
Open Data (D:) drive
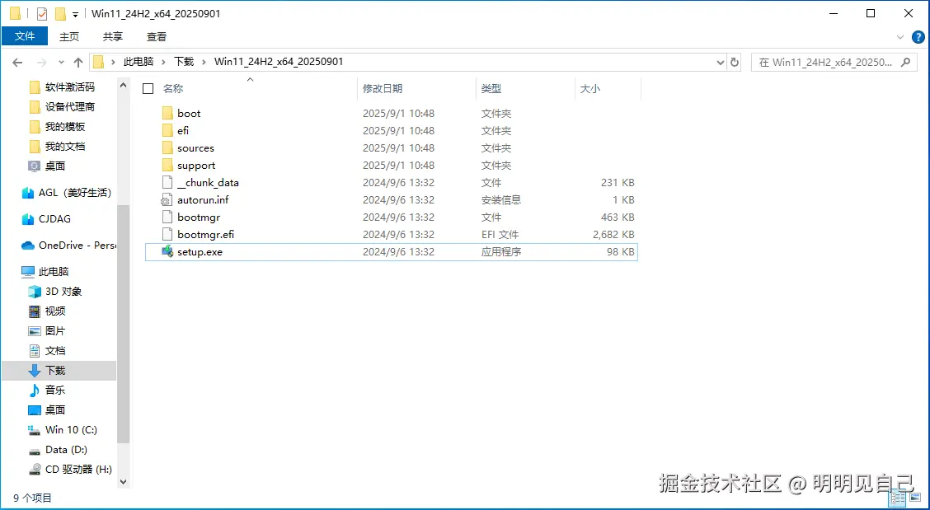point(57,450)
